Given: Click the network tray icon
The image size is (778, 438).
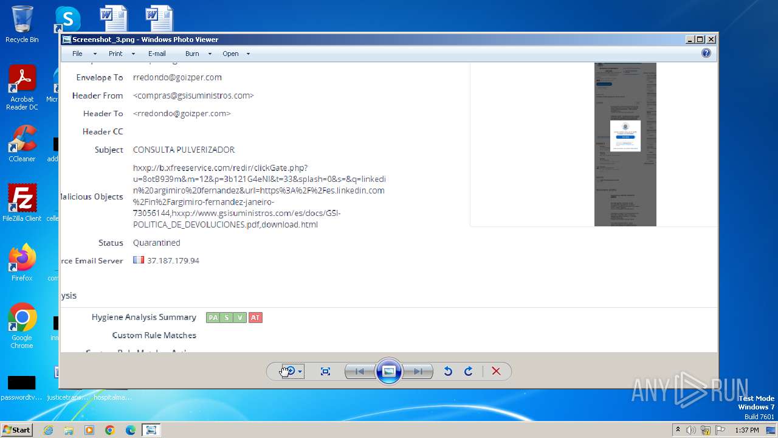Looking at the screenshot, I should tap(706, 430).
